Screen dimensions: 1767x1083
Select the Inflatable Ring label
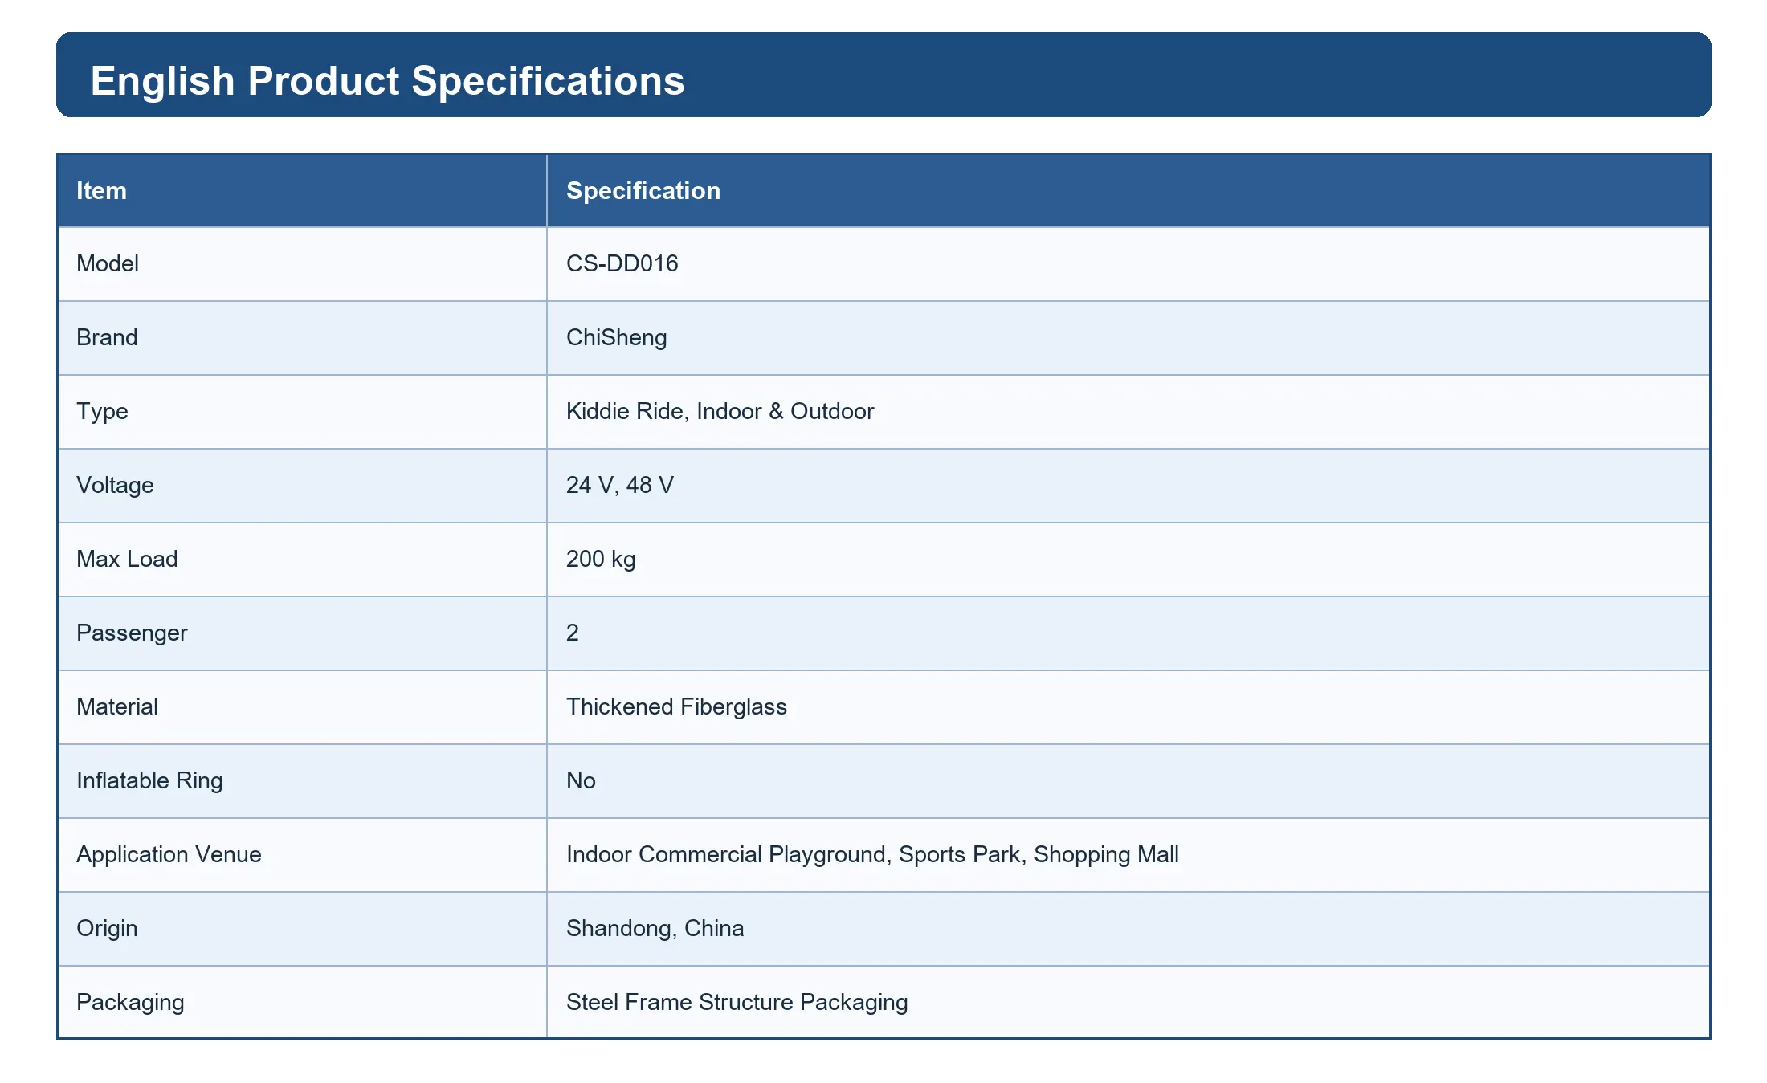point(149,781)
